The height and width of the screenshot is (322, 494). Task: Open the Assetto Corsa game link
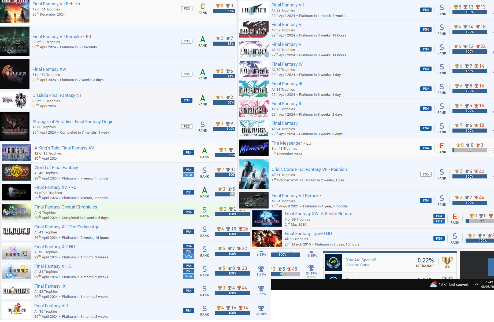(358, 265)
